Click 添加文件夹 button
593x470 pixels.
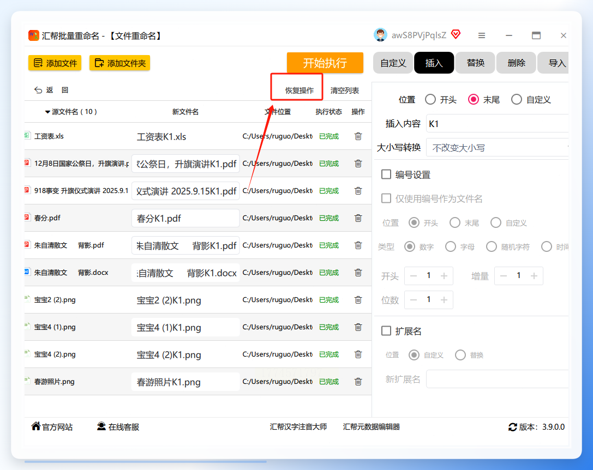pyautogui.click(x=120, y=63)
